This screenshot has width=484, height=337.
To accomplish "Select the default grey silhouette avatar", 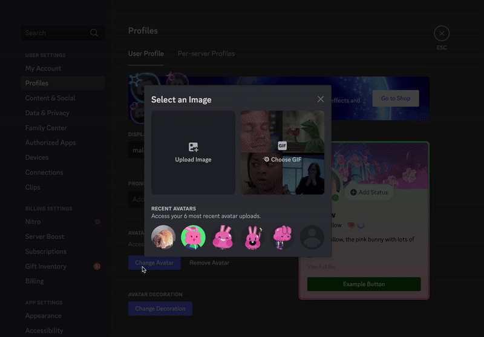I will (312, 237).
